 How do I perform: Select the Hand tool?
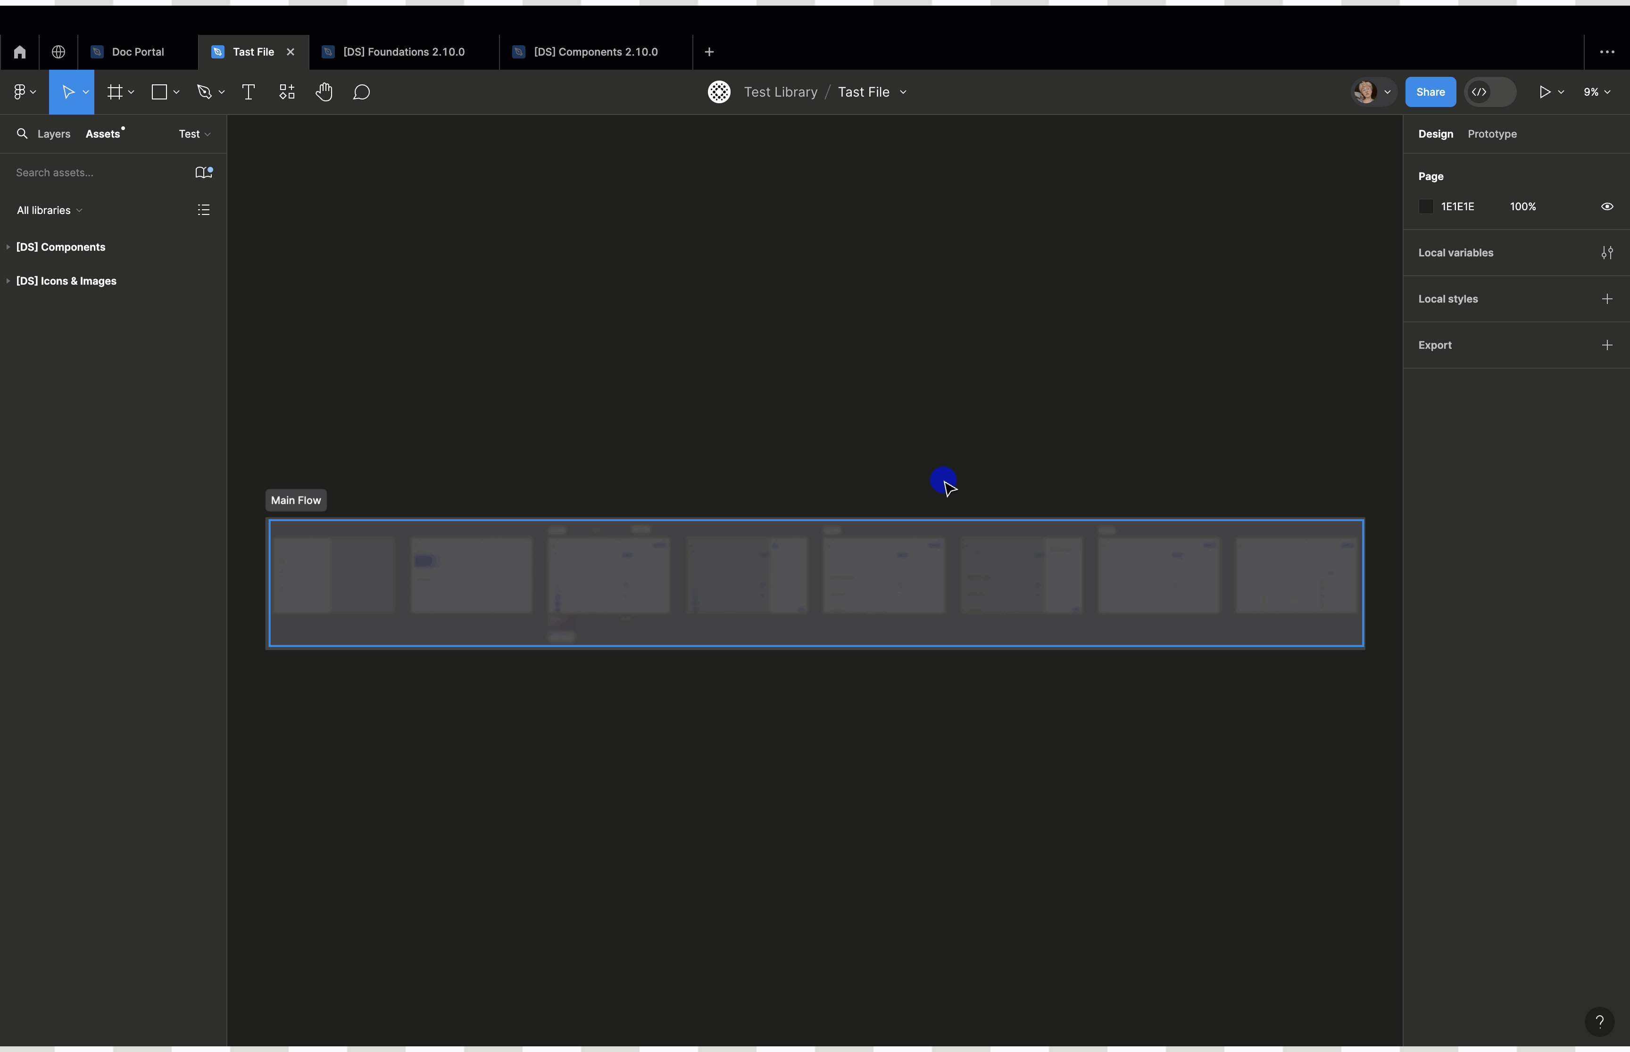point(324,92)
